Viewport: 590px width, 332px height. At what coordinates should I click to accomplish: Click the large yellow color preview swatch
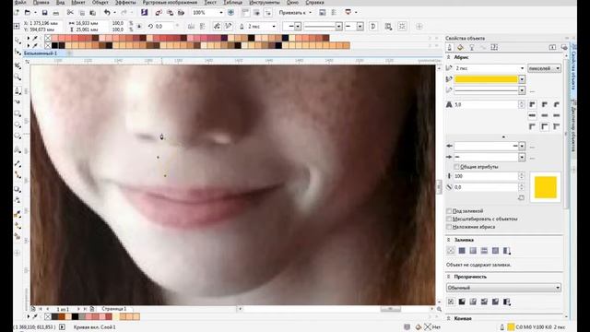pos(545,187)
